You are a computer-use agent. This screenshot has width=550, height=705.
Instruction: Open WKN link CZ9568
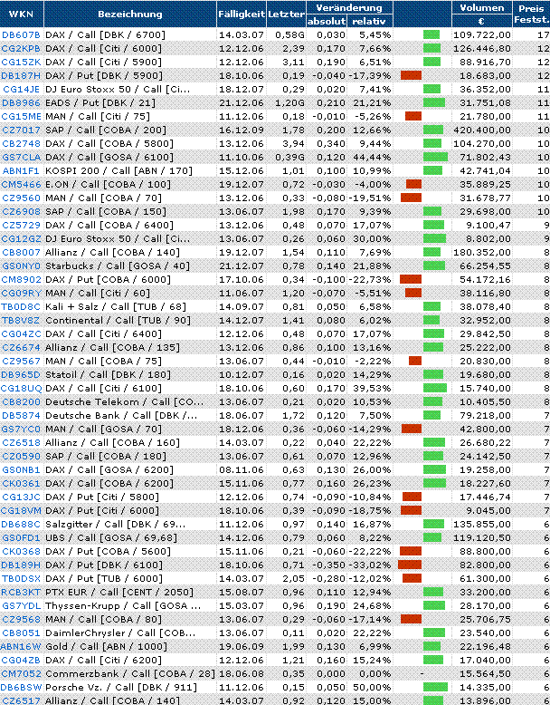[x=21, y=620]
